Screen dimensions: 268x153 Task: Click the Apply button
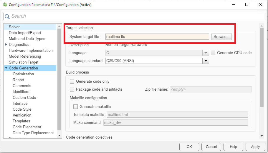(255, 147)
